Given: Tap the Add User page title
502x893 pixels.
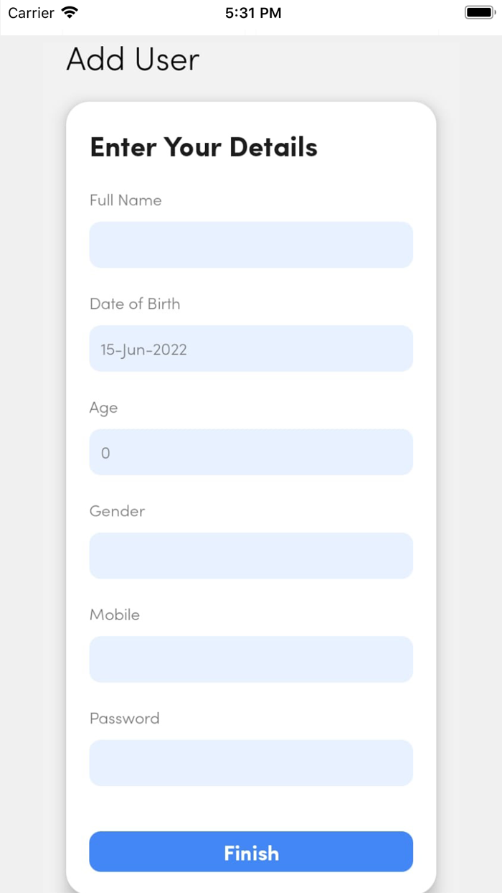Looking at the screenshot, I should [133, 60].
